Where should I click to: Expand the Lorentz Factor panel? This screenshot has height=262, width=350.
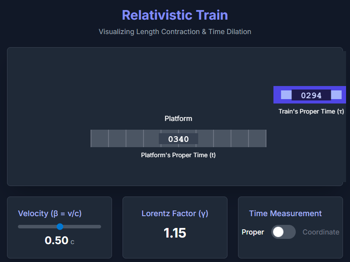click(x=175, y=214)
